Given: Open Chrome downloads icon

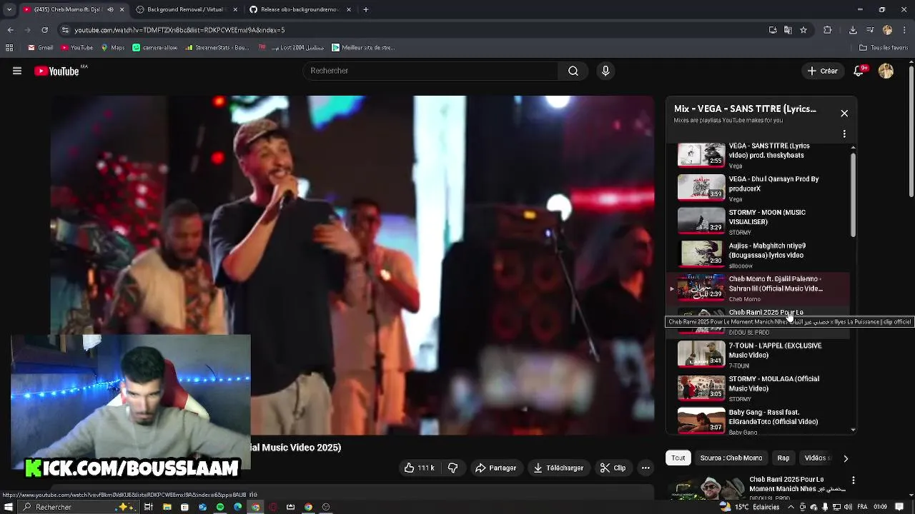Looking at the screenshot, I should 853,30.
